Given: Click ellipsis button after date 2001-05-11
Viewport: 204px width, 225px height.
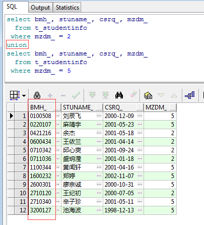Looking at the screenshot, I should pyautogui.click(x=140, y=201).
